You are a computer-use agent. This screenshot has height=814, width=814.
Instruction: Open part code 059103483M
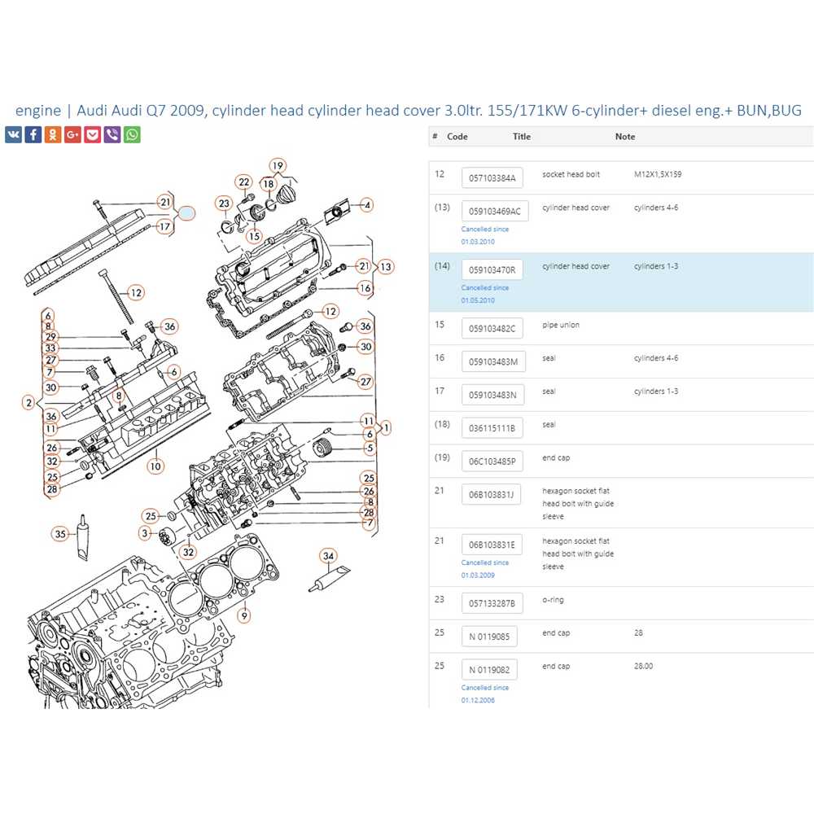pos(493,362)
